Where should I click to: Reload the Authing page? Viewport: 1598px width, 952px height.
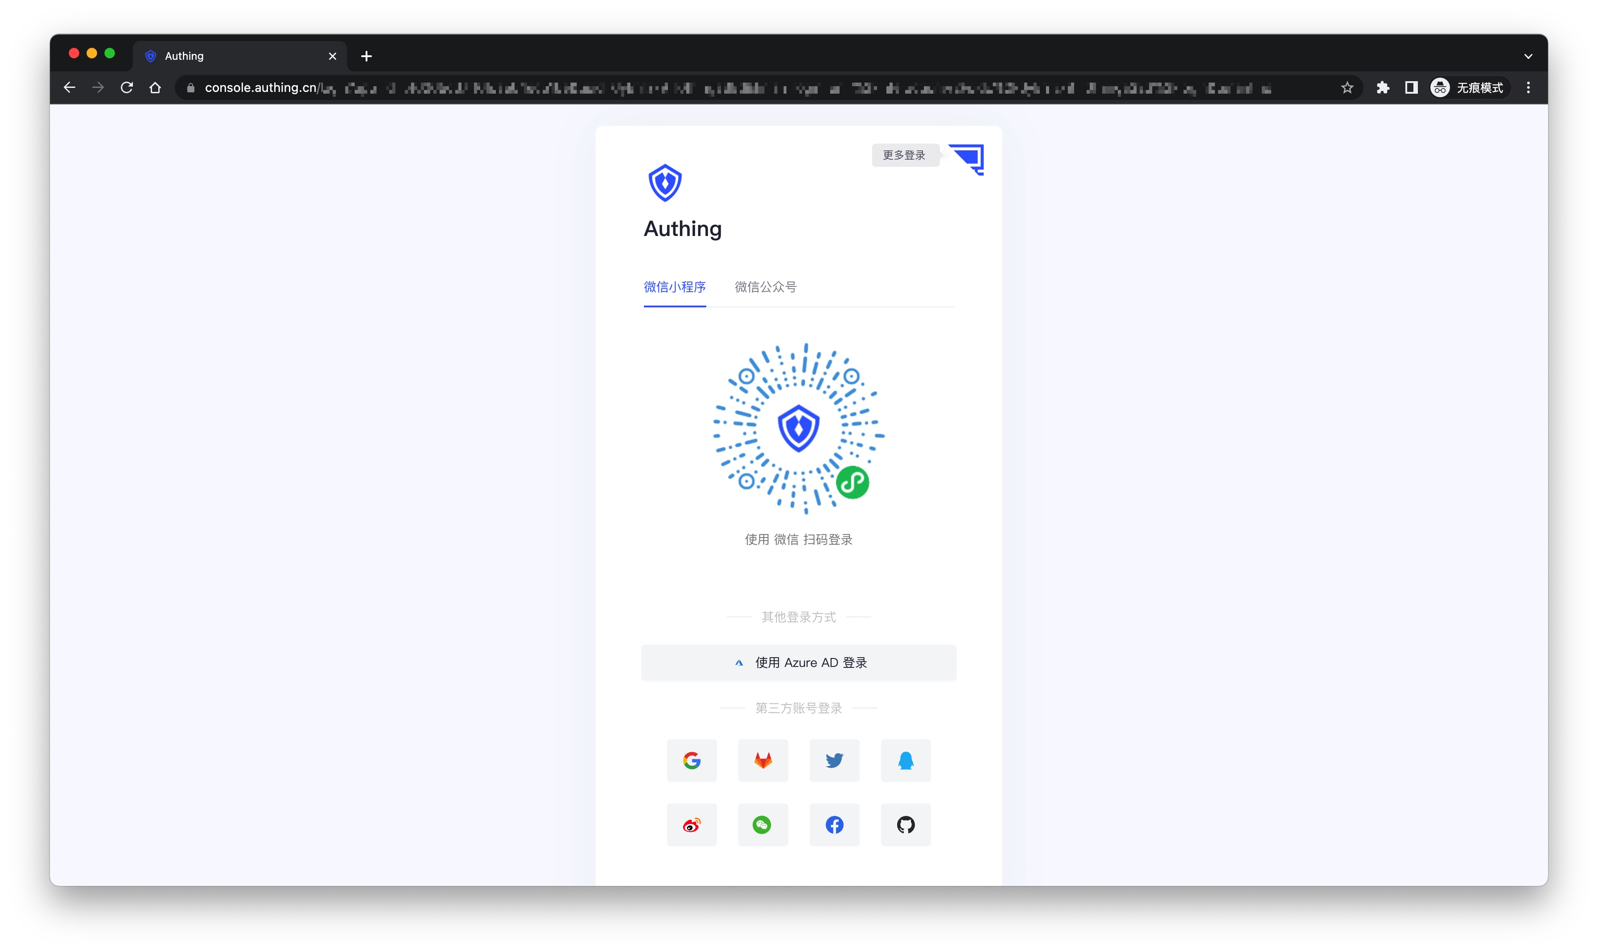point(127,88)
